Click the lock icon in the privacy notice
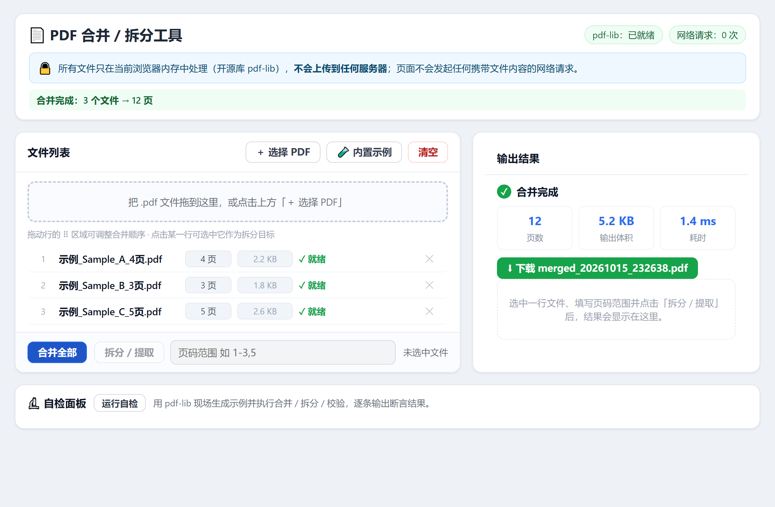This screenshot has width=775, height=507. pos(45,68)
